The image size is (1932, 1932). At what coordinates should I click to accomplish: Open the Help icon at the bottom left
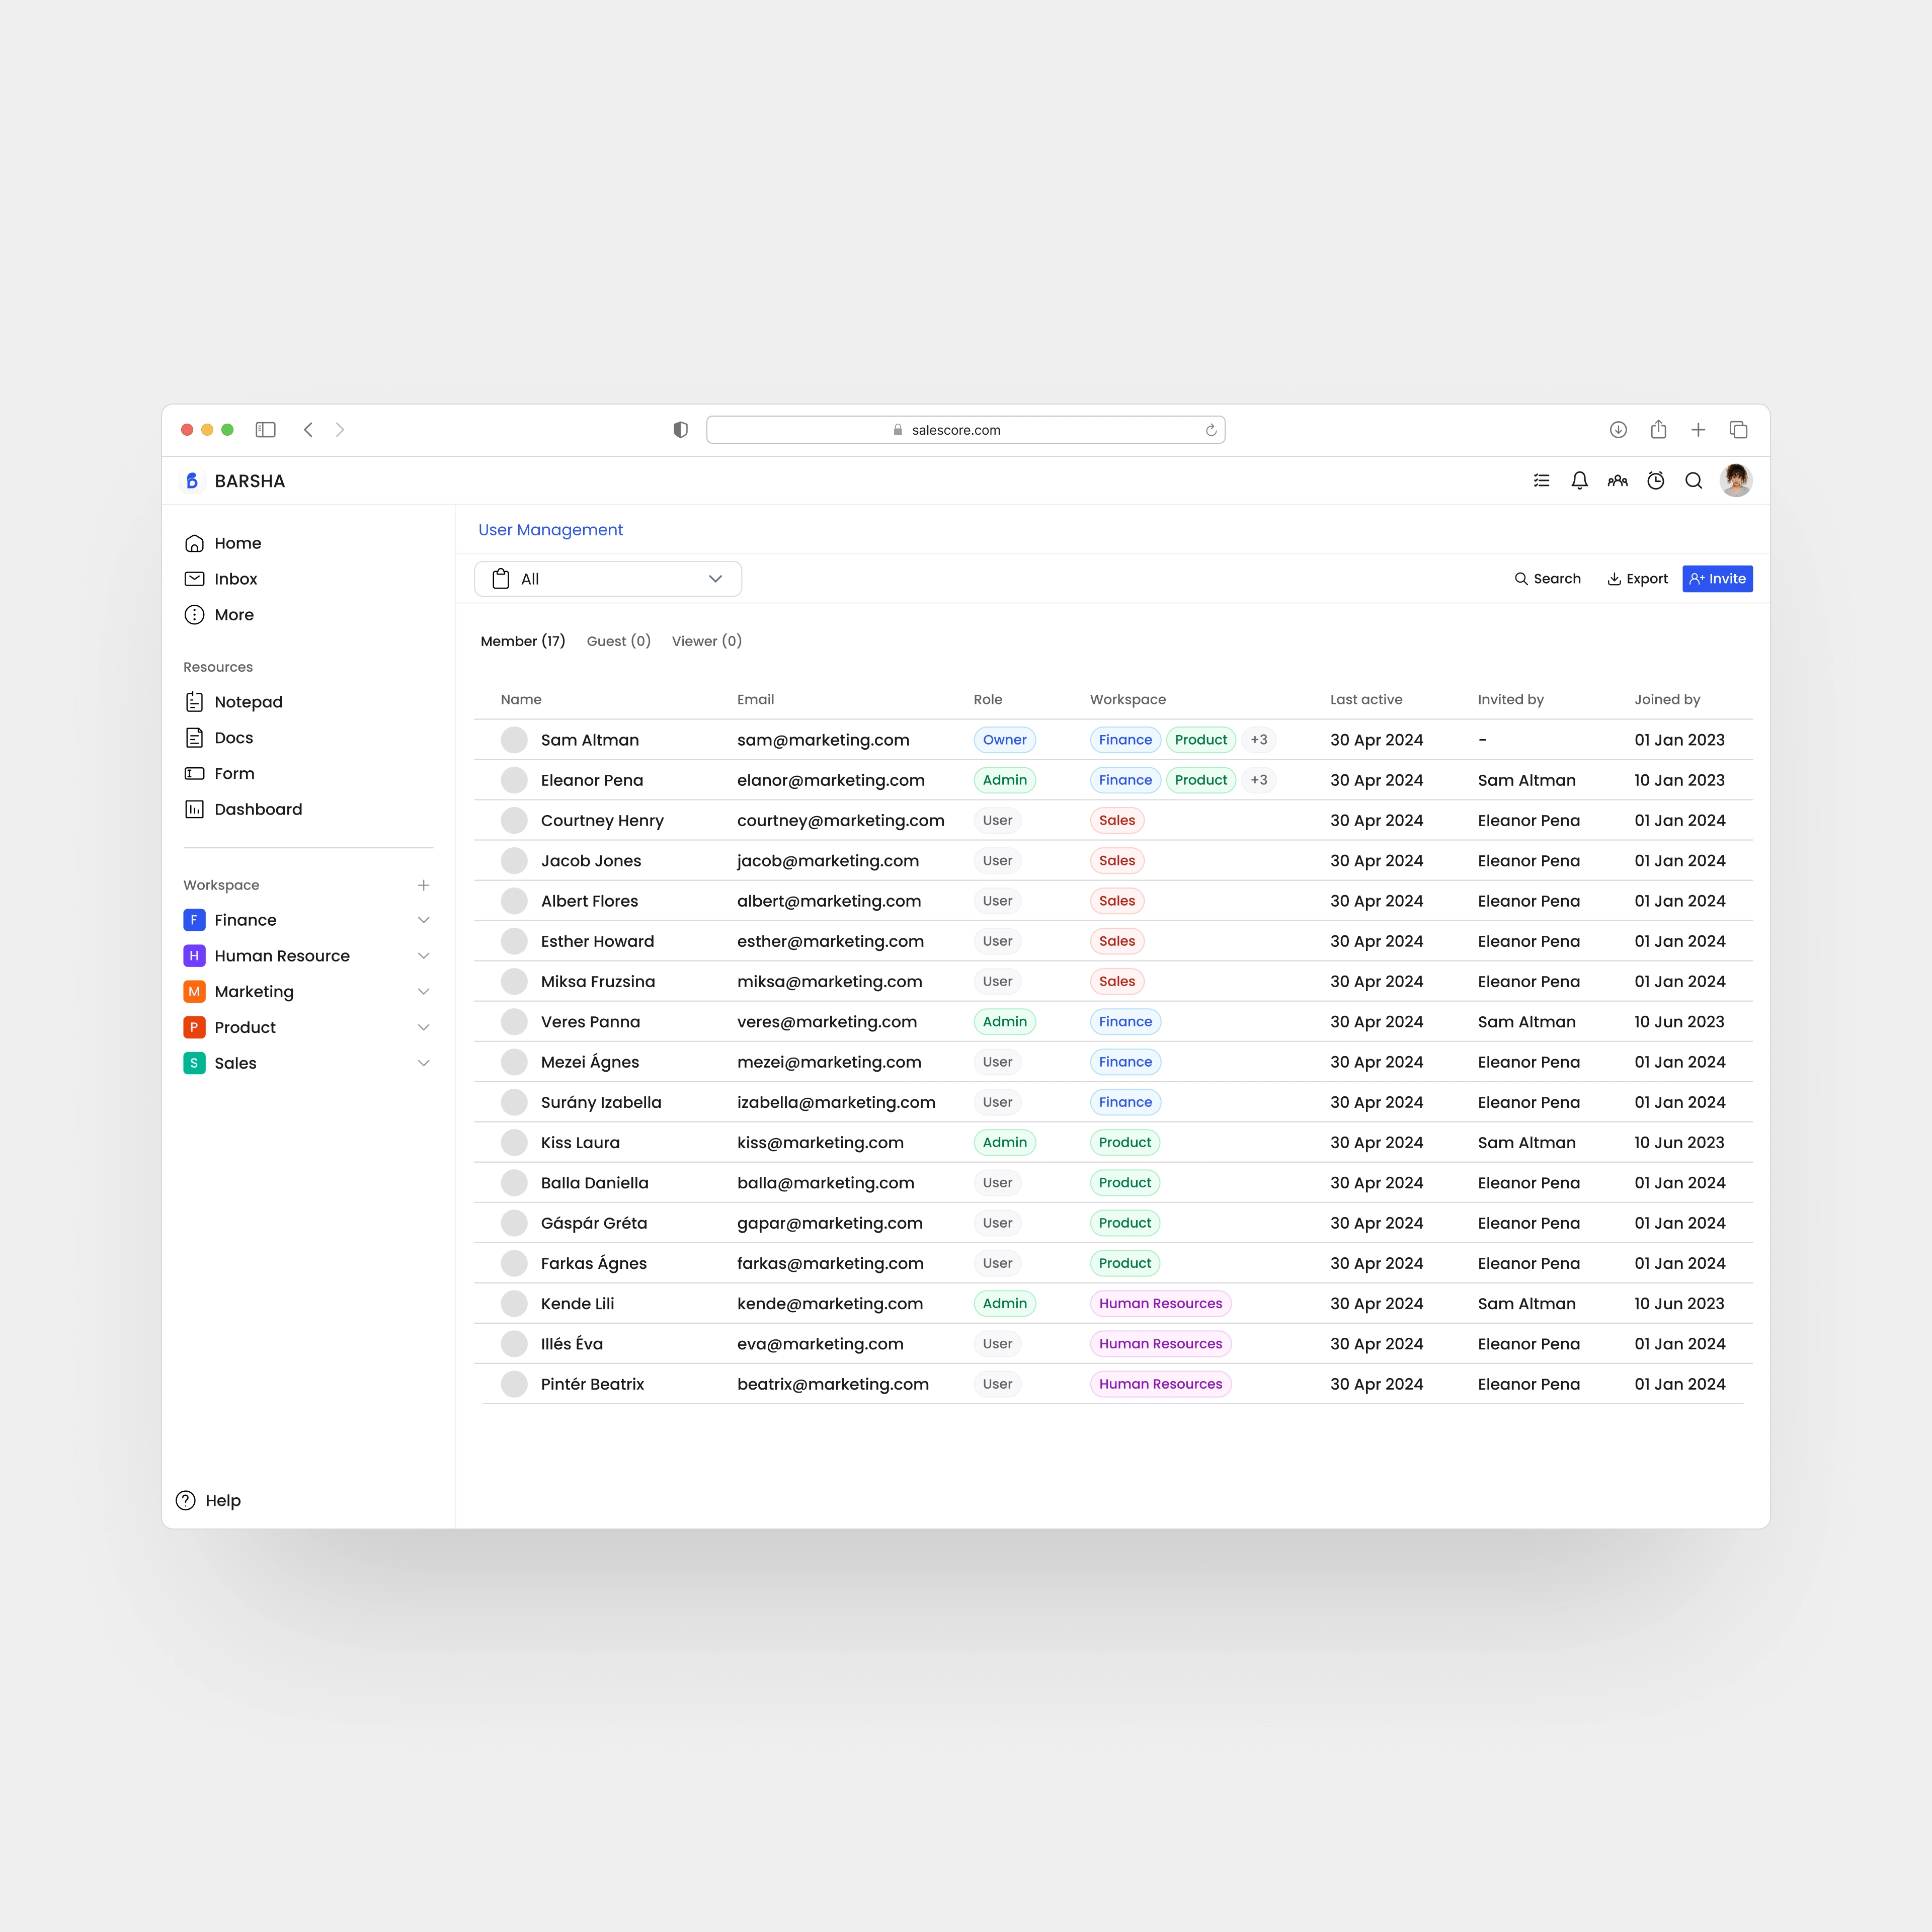point(186,1500)
